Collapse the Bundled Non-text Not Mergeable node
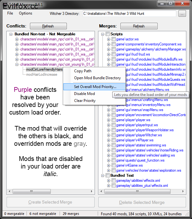Viewport: 192px width, 219px height. [x=11, y=34]
